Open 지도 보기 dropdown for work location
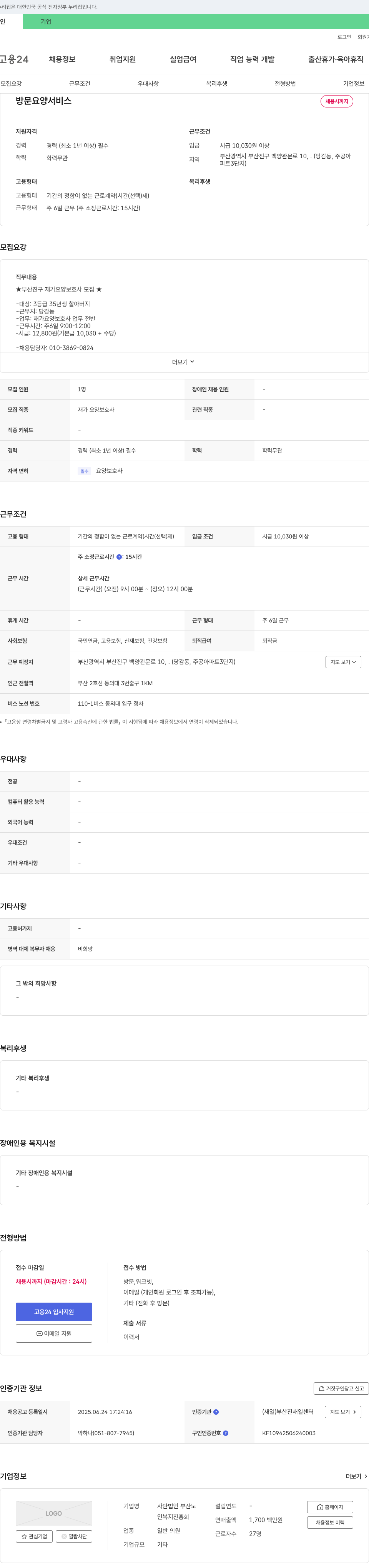The width and height of the screenshot is (369, 1563). (344, 662)
